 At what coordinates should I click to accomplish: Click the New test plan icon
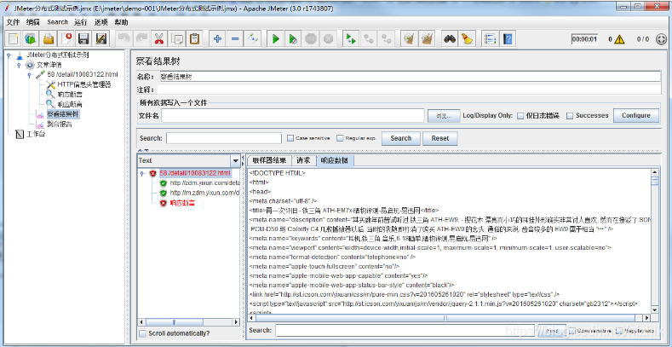click(x=14, y=39)
